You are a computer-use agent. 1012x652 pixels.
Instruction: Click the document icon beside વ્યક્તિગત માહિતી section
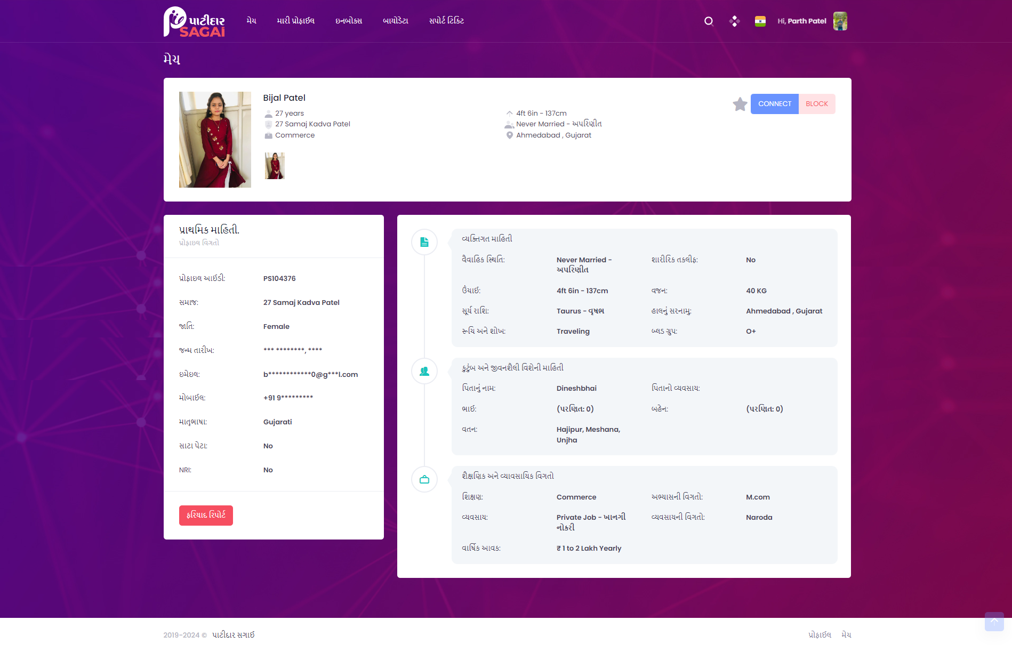coord(424,242)
